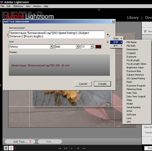Screen dimensions: 152x151
Task: Click the fast-forward playback button
Action: click(x=84, y=148)
